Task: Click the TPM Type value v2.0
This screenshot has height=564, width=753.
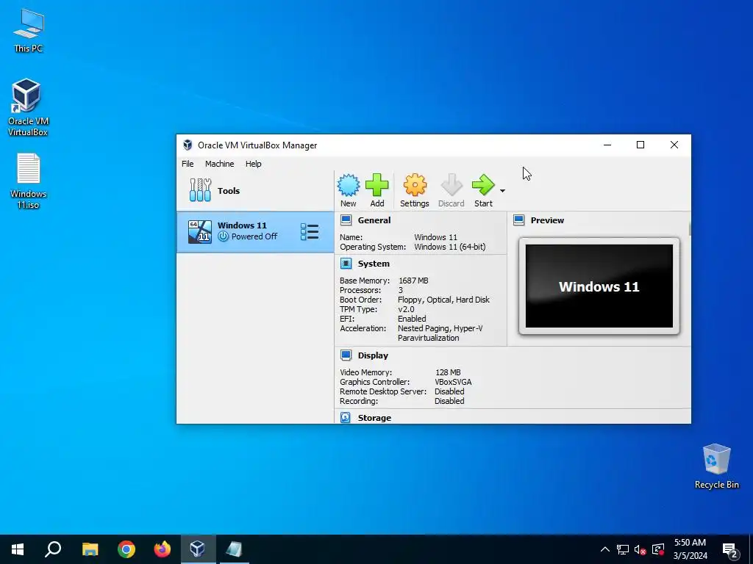Action: (406, 309)
